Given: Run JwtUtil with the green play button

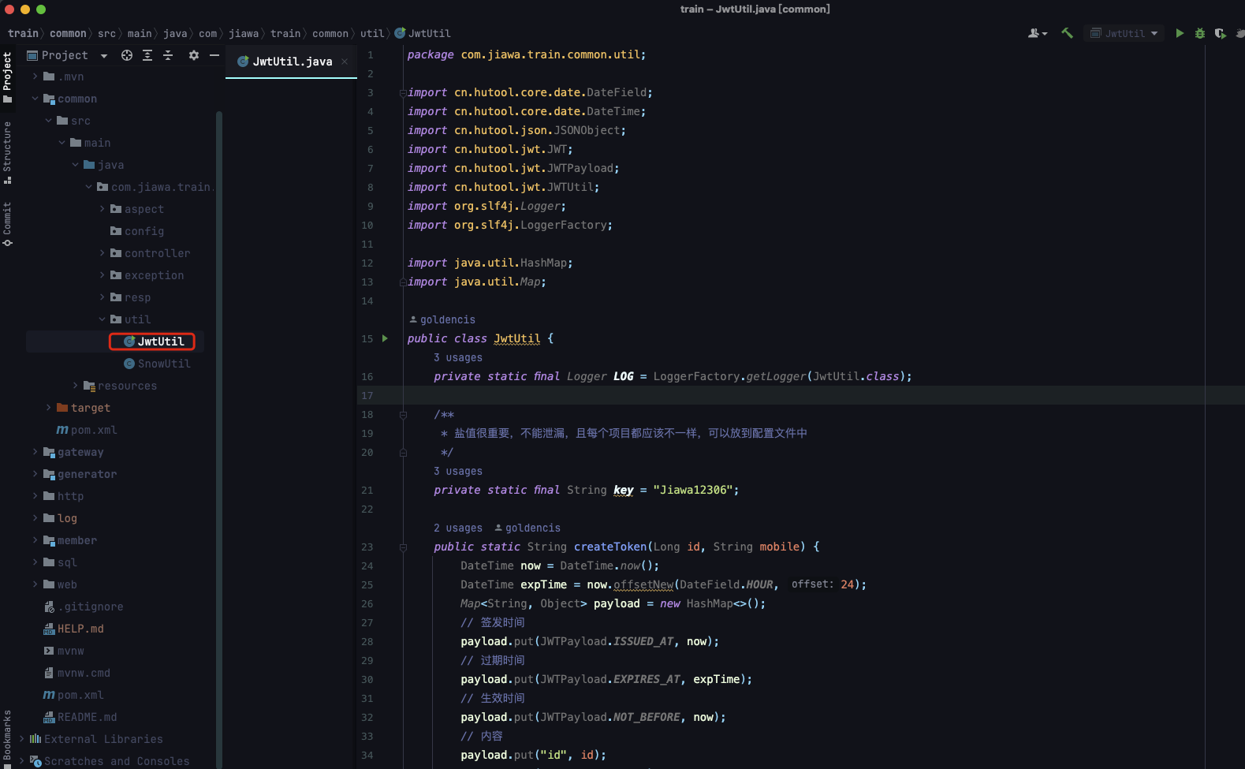Looking at the screenshot, I should (1180, 33).
